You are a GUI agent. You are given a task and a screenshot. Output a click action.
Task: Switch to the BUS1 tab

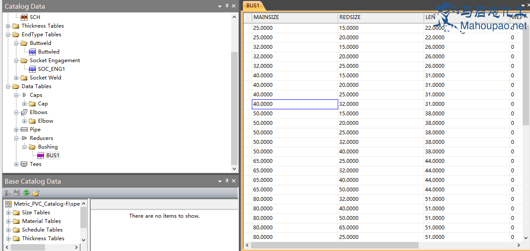coord(253,6)
